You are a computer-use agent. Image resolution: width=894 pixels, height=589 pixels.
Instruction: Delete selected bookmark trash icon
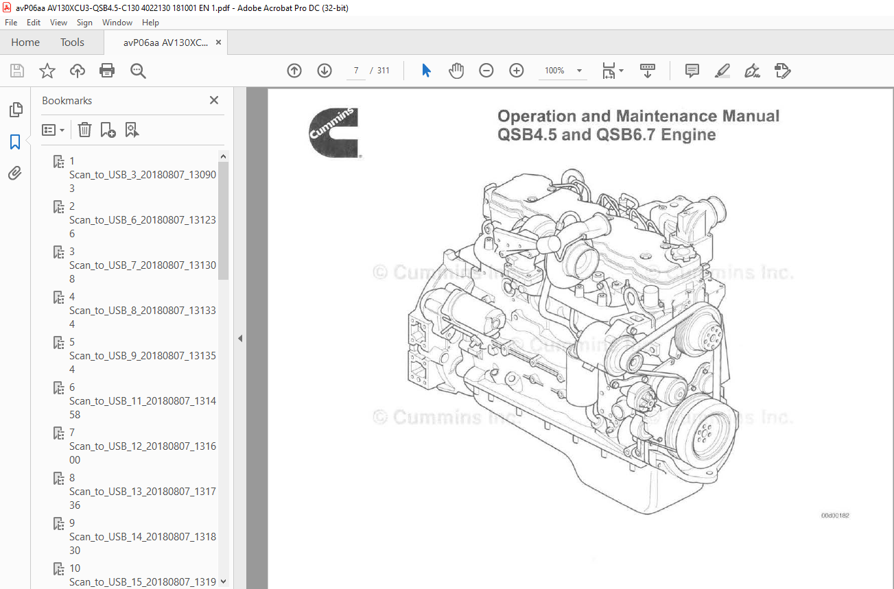click(84, 130)
